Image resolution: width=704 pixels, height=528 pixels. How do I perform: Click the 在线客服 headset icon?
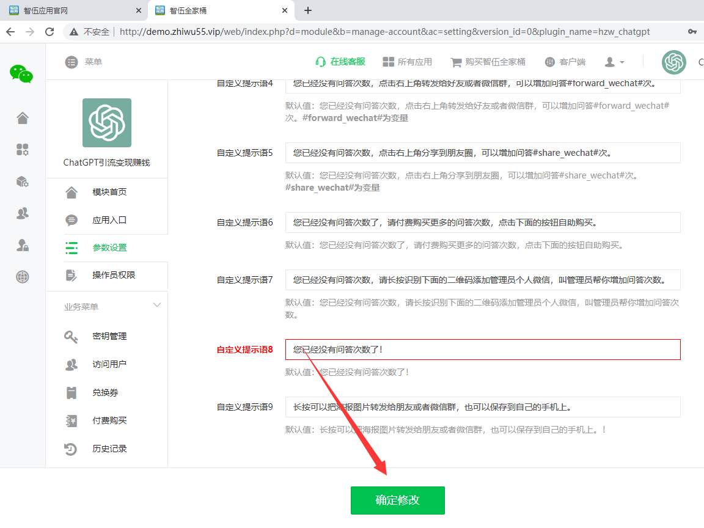321,62
